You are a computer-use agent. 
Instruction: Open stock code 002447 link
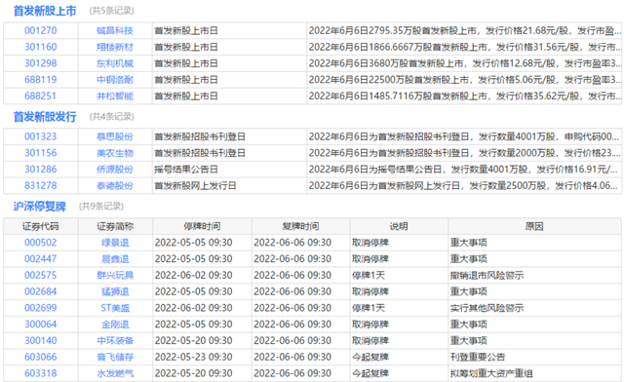pyautogui.click(x=41, y=258)
